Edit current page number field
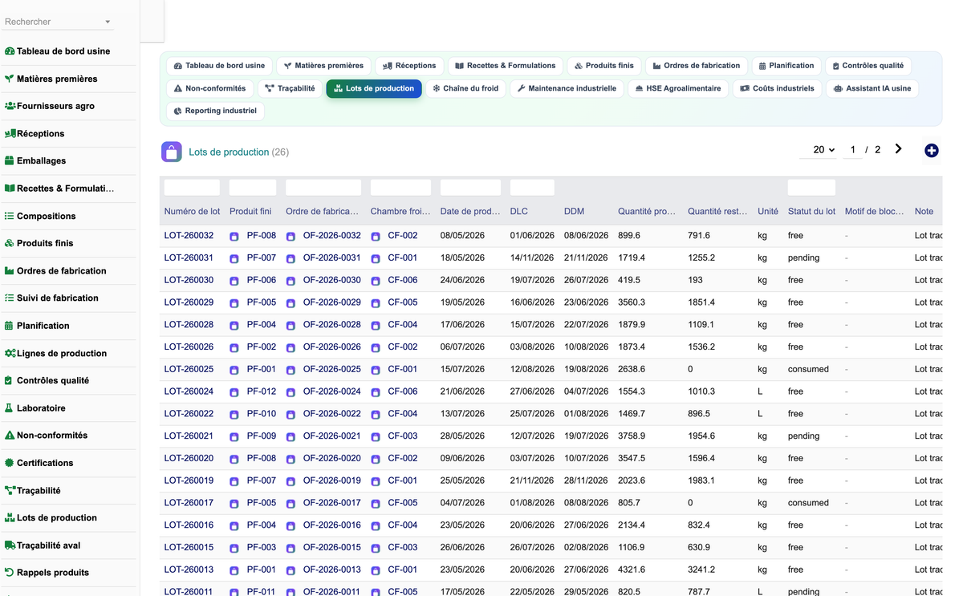 (x=852, y=150)
